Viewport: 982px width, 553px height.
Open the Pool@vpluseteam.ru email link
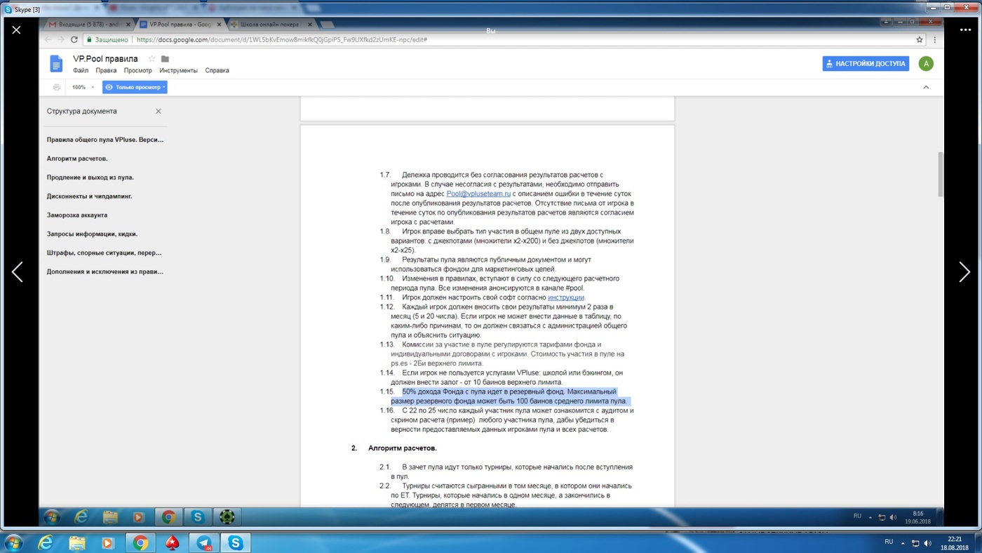479,193
